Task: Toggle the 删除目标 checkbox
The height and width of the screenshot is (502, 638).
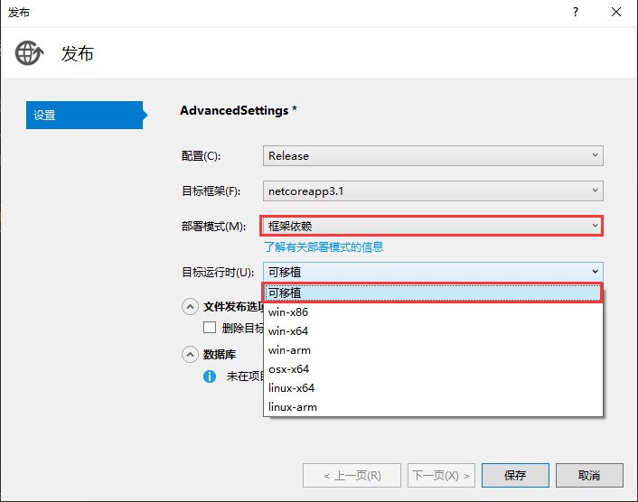Action: [x=210, y=327]
